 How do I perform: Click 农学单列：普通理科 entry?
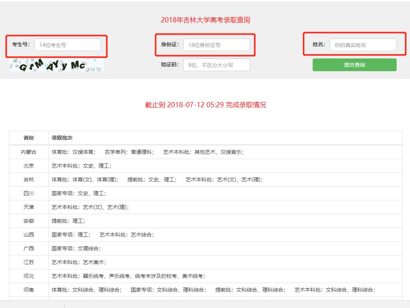click(129, 152)
